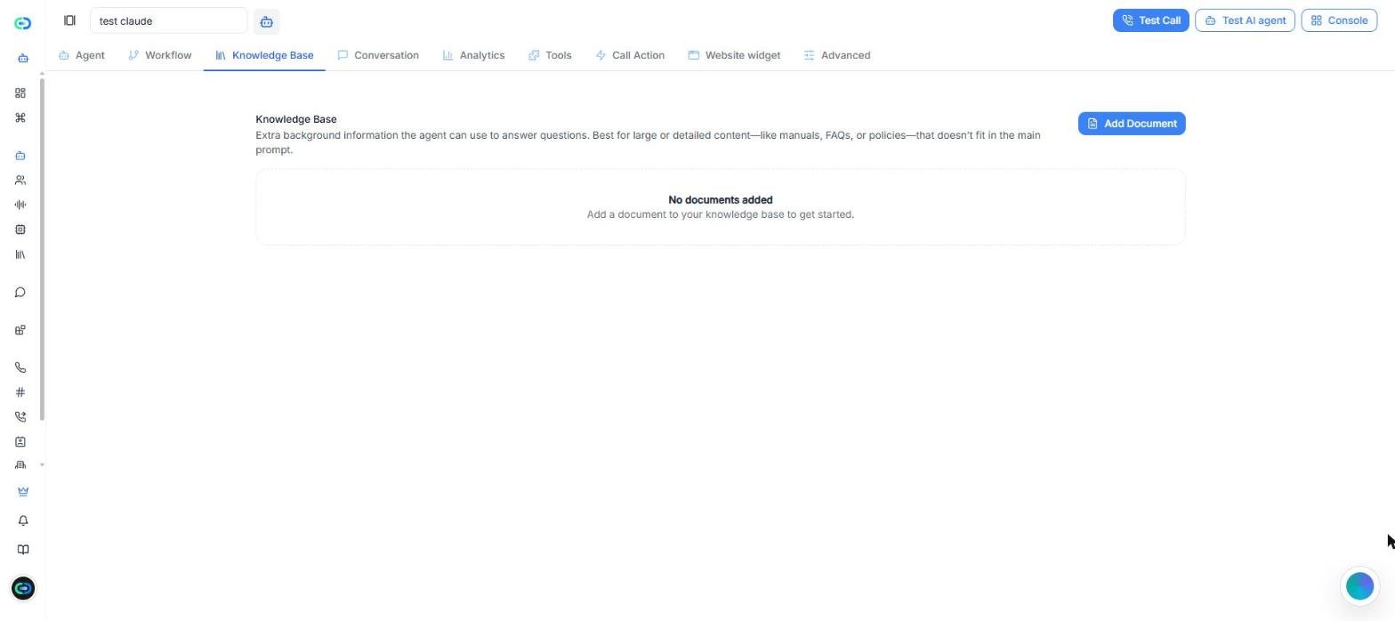Open the Conversation tab
The height and width of the screenshot is (621, 1395).
tap(378, 55)
